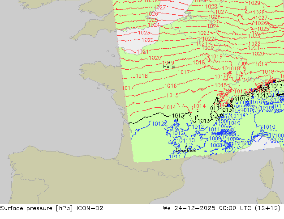This screenshot has height=219, width=284.
Task: Click the Dourbies city label
Action: pyautogui.click(x=186, y=150)
